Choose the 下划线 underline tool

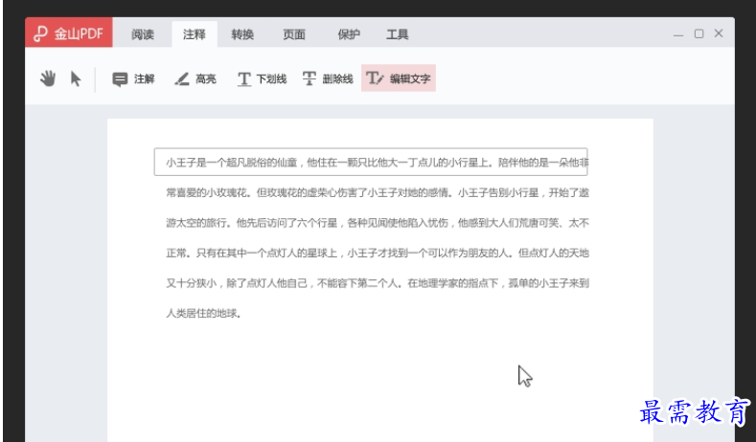(263, 79)
